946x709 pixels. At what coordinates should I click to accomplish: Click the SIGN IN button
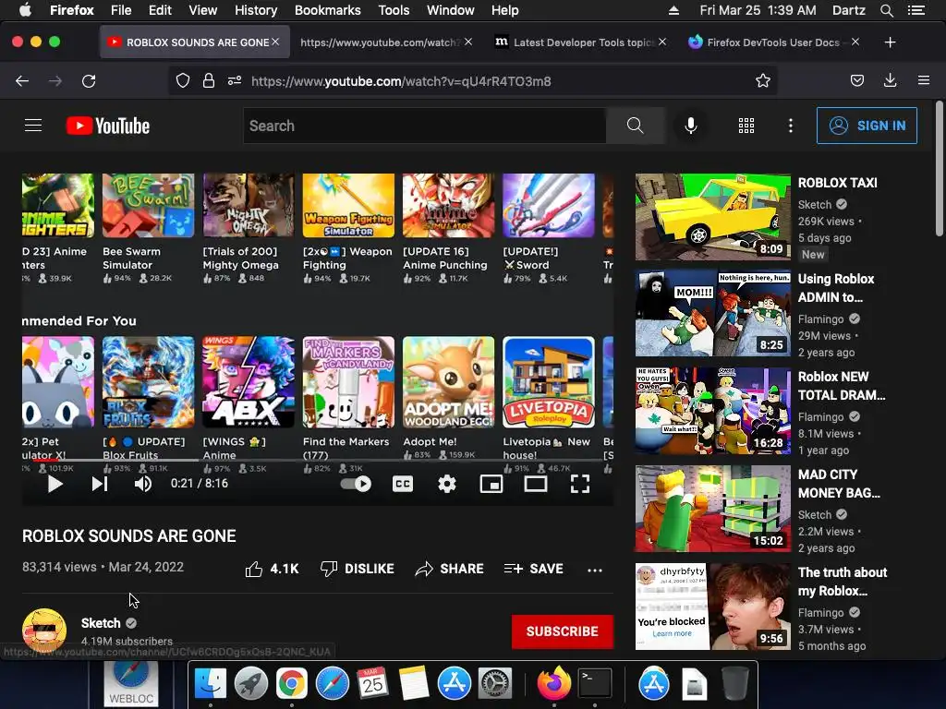pyautogui.click(x=867, y=126)
